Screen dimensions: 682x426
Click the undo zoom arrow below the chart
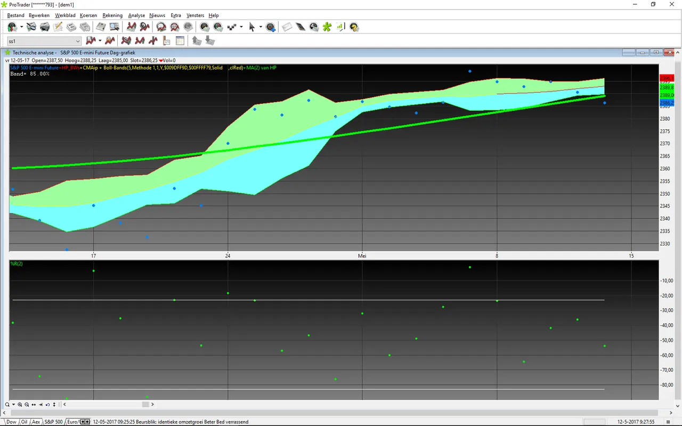coord(47,405)
